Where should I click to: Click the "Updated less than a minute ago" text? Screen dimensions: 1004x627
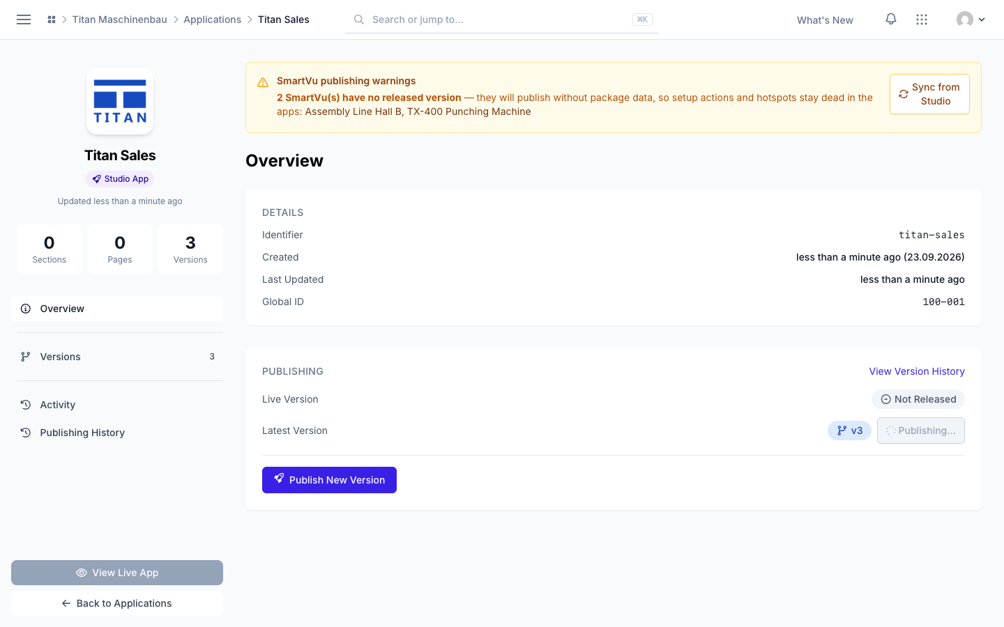120,201
